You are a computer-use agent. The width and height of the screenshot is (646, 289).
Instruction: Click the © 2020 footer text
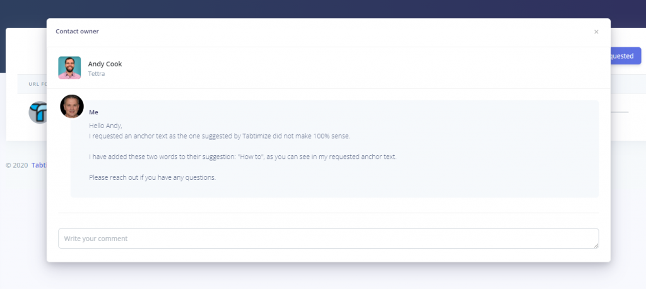[17, 165]
